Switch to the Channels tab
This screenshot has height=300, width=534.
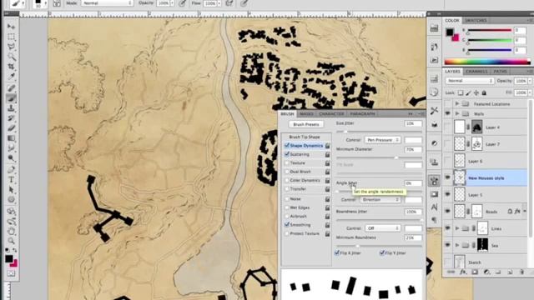[476, 72]
